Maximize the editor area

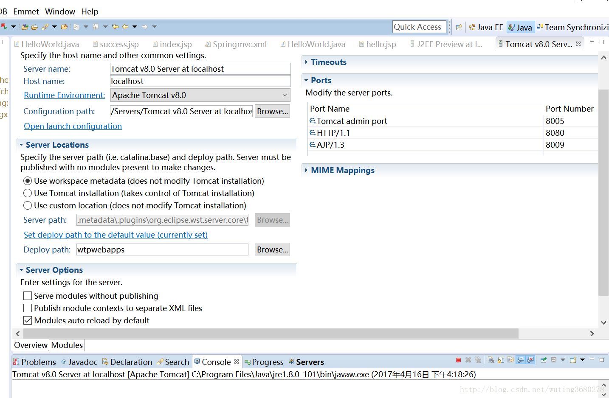click(x=602, y=42)
